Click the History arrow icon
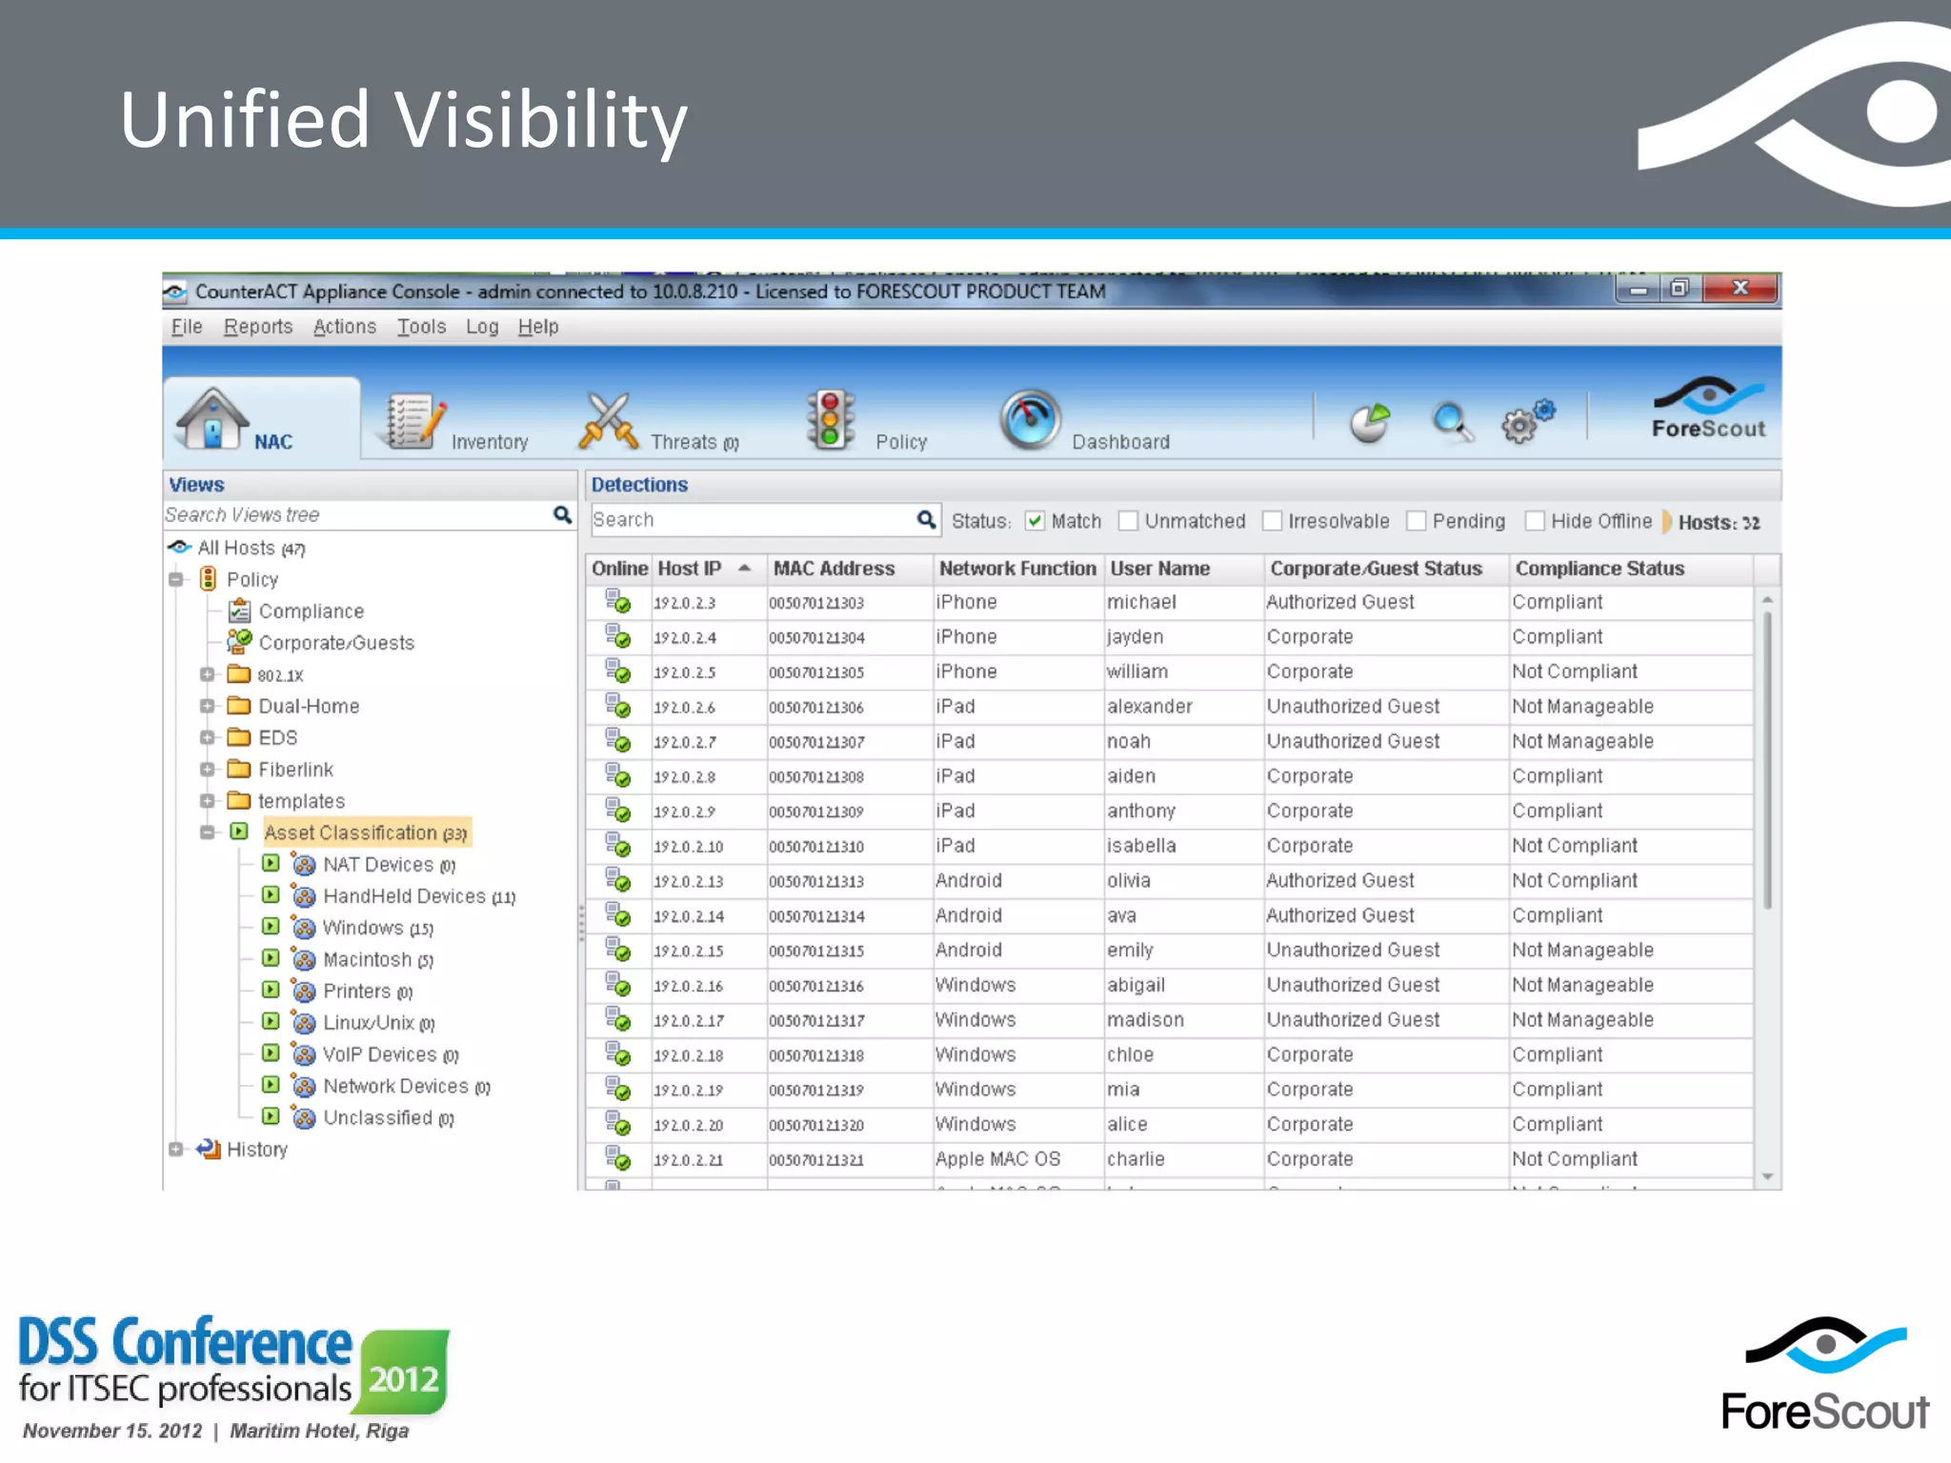Image resolution: width=1951 pixels, height=1463 pixels. pyautogui.click(x=208, y=1150)
